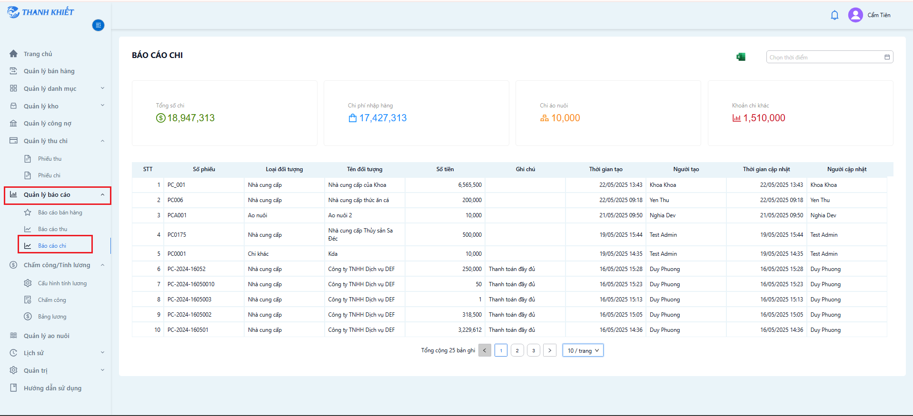913x416 pixels.
Task: Click chart icon beside Quản lý báo cáo
Action: 13,194
